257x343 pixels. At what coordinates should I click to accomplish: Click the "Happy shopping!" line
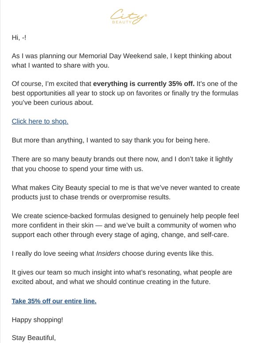[x=37, y=320]
